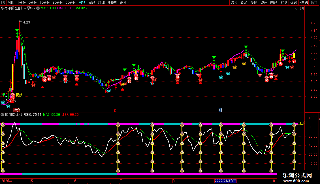
Task: Switch to 月线 monthly chart
Action: coord(101,3)
